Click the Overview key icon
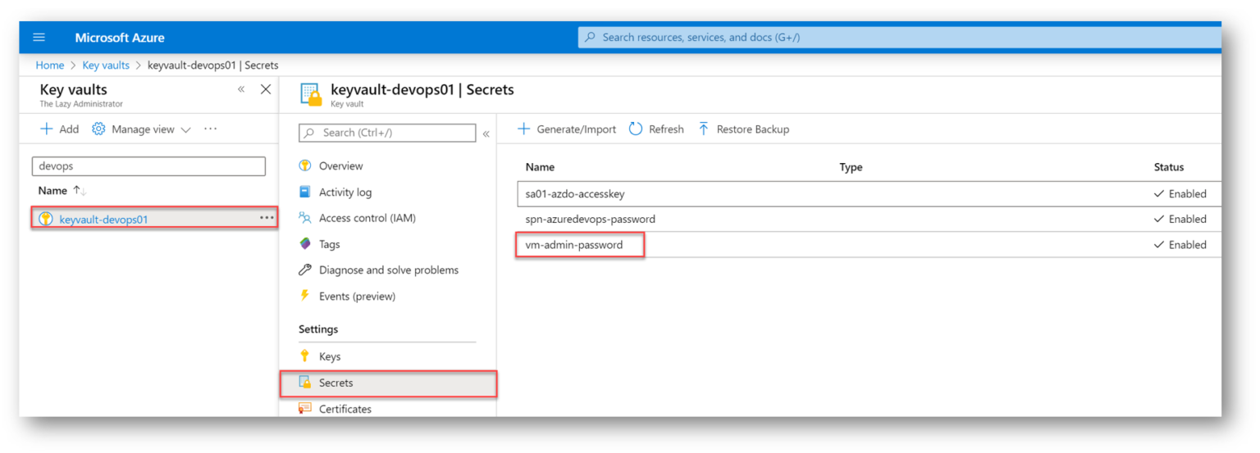This screenshot has width=1260, height=453. click(x=305, y=165)
